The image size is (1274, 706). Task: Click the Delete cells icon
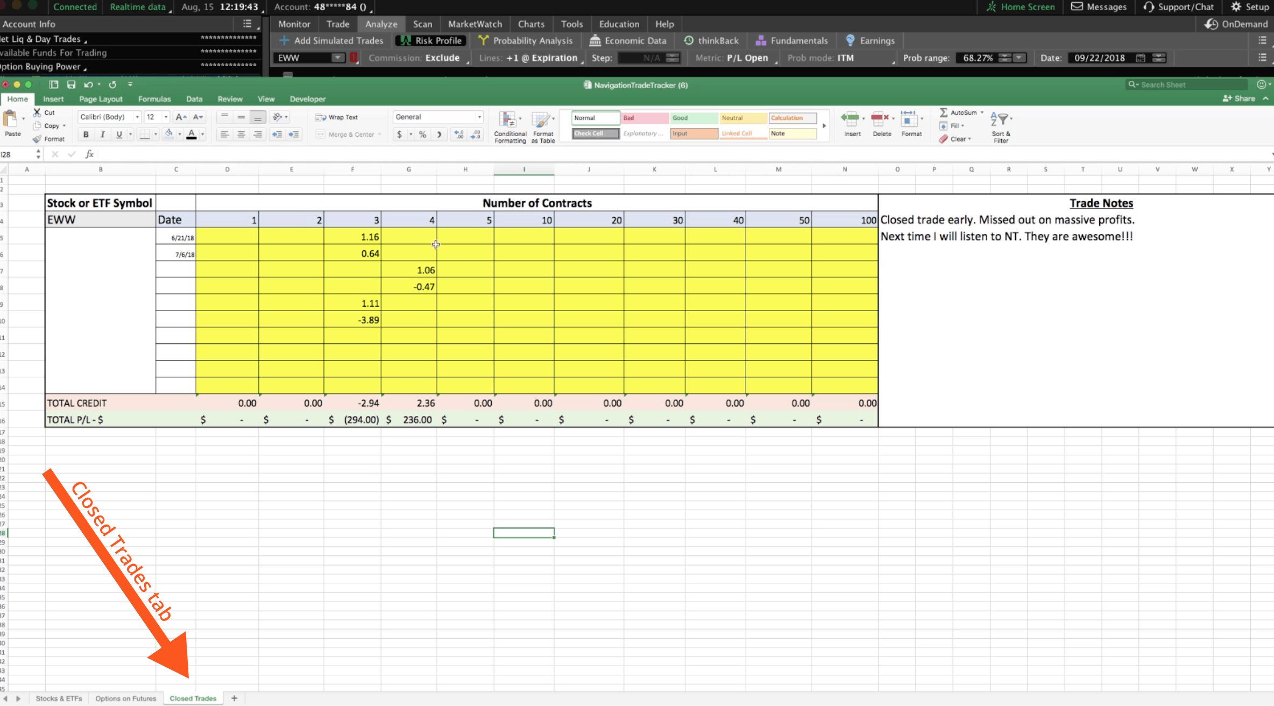tap(880, 119)
